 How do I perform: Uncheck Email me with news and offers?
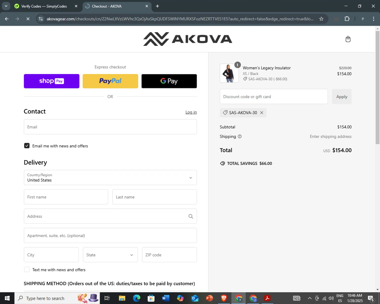[x=27, y=146]
